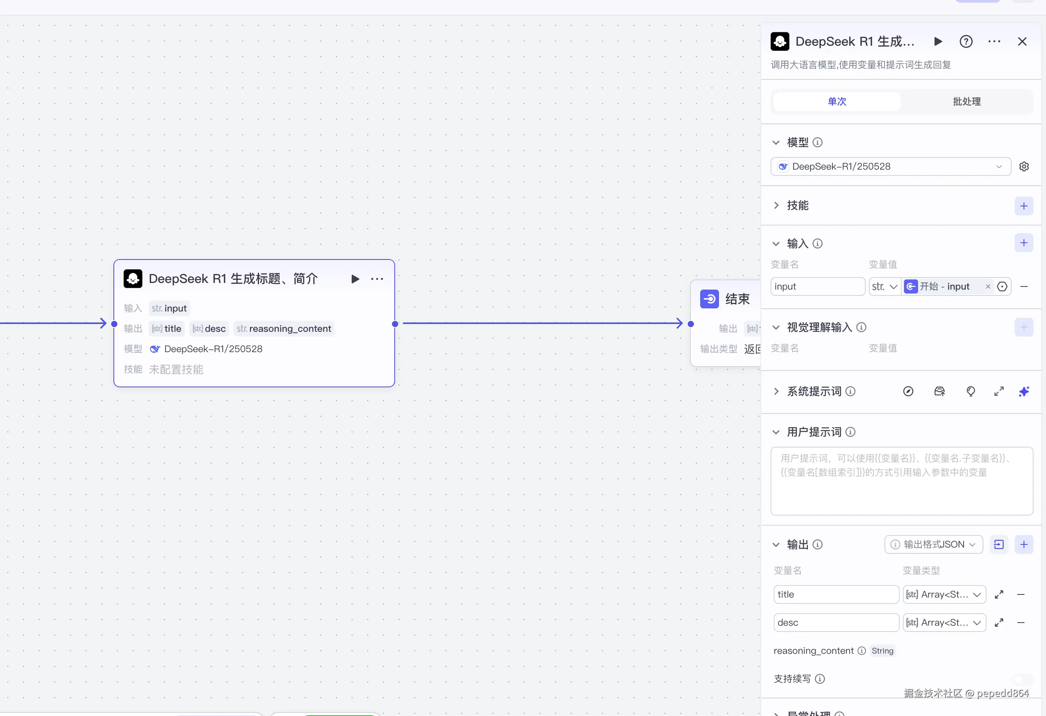Click the compass icon in system prompt row
The image size is (1046, 716).
908,391
